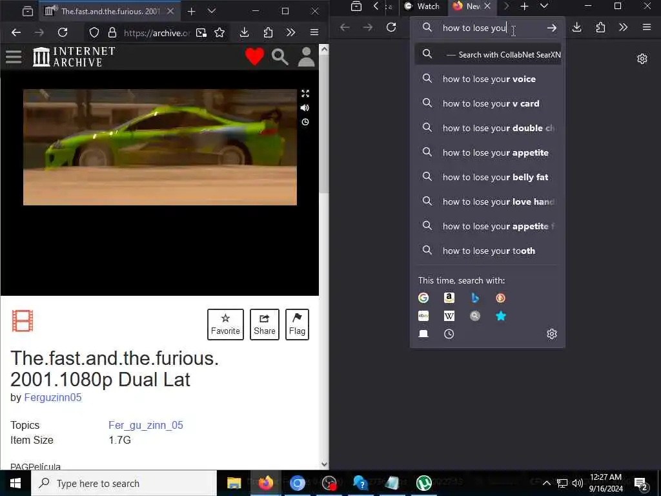Select suggestion how to lose your belly fat
The width and height of the screenshot is (661, 496).
(x=488, y=177)
